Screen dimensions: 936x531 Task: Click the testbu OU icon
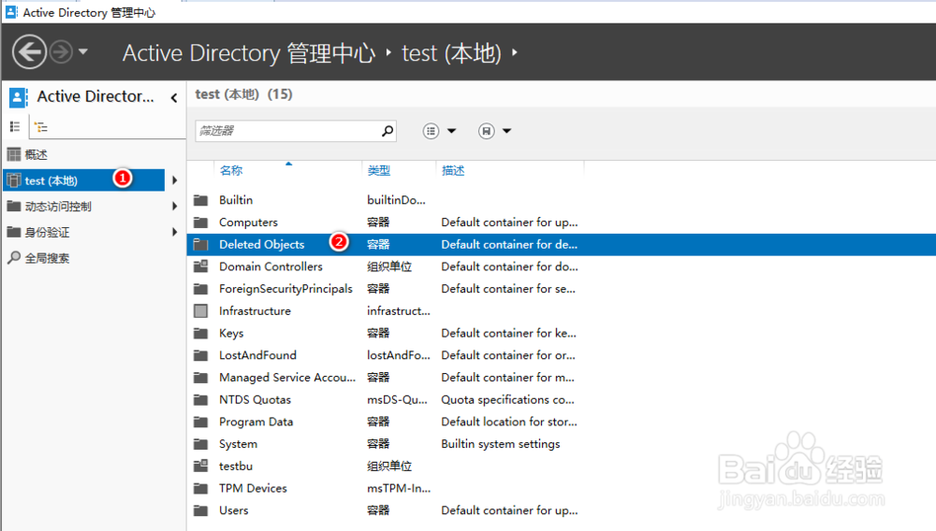200,466
